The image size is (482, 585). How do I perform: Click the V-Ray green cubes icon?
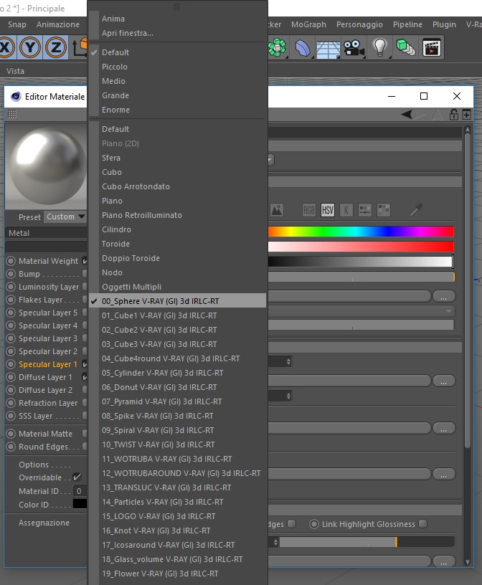405,47
